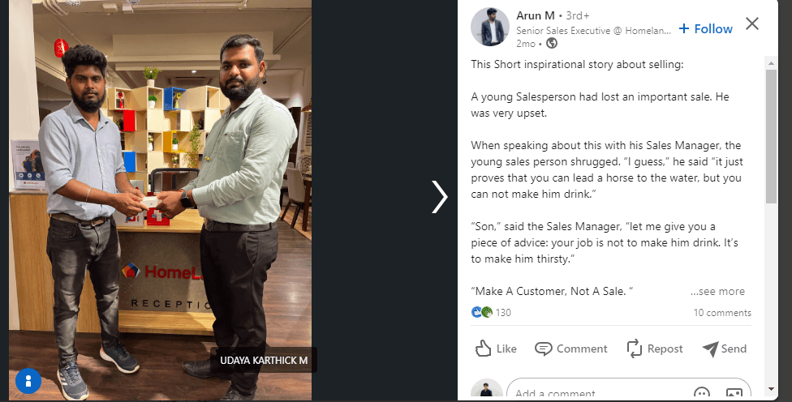This screenshot has height=402, width=792.
Task: Click the Repost arrows icon
Action: coord(635,349)
